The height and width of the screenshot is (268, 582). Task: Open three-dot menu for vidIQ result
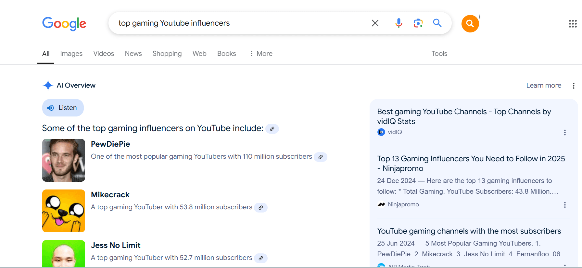point(565,132)
